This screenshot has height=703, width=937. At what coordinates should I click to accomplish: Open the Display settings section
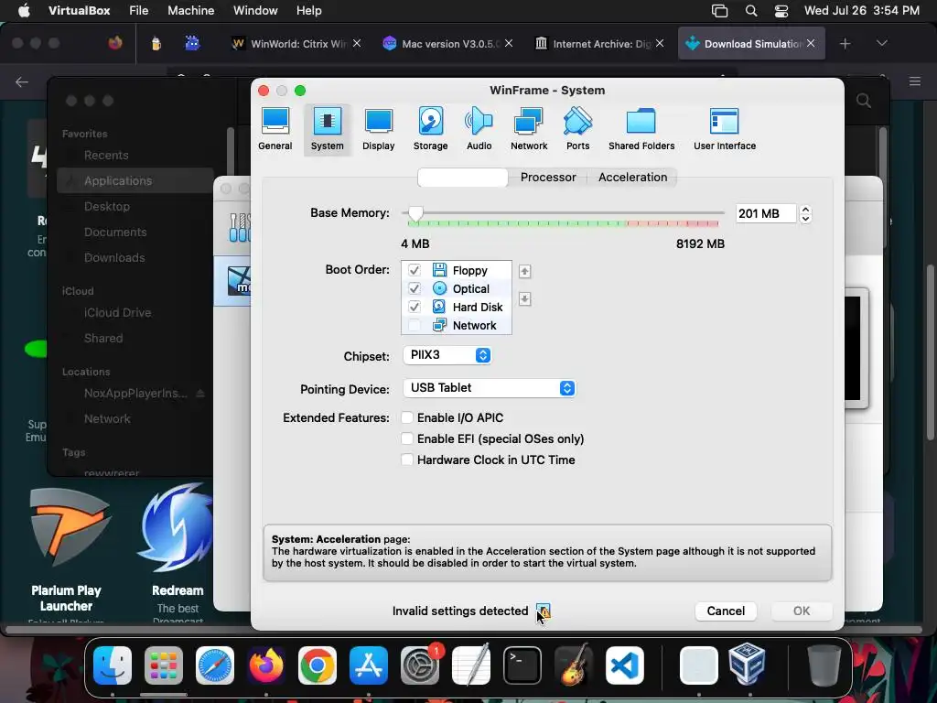click(x=378, y=129)
